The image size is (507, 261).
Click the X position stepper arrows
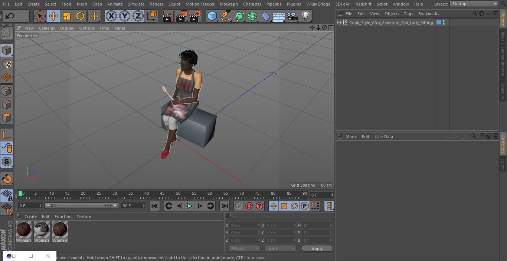[x=259, y=225]
